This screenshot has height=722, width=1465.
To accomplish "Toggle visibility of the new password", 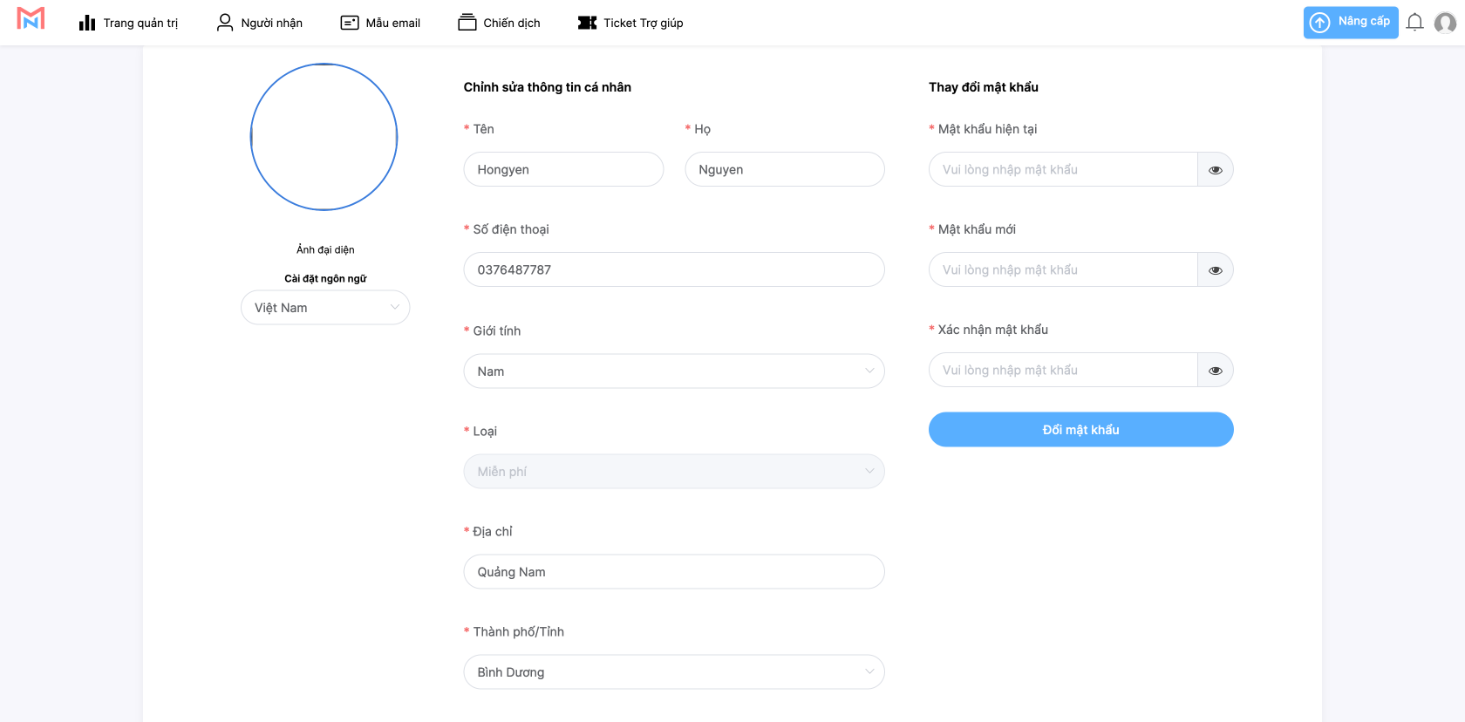I will pyautogui.click(x=1215, y=270).
